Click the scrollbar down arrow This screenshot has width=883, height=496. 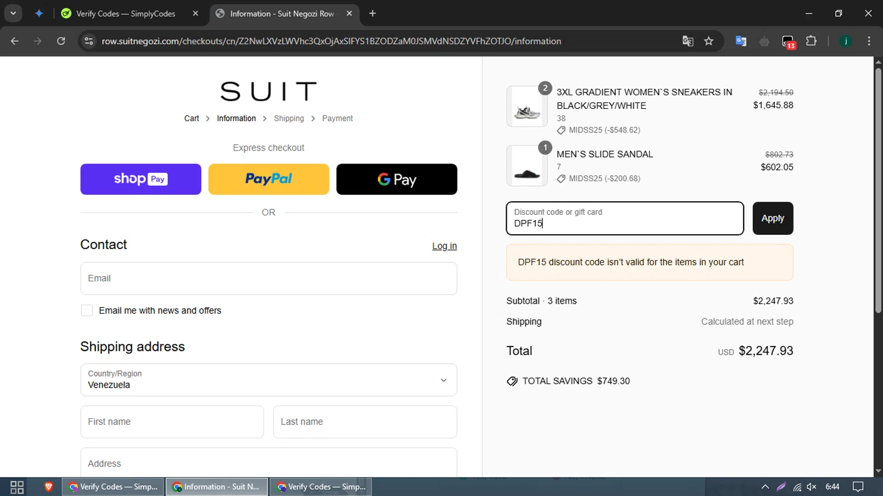[x=878, y=471]
